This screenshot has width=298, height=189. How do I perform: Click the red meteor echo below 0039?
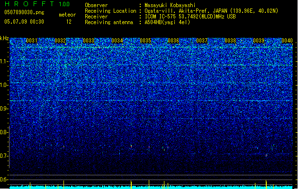(266, 155)
